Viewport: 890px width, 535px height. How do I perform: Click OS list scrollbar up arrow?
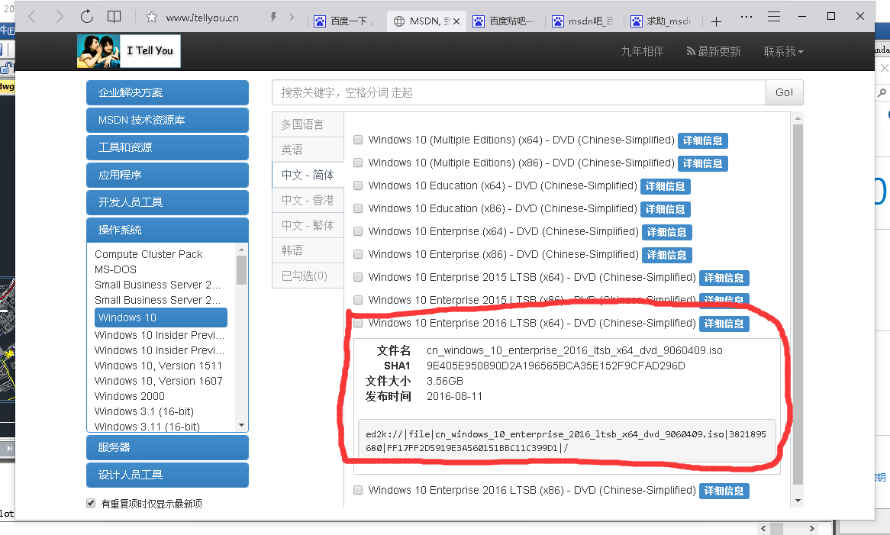[x=242, y=250]
